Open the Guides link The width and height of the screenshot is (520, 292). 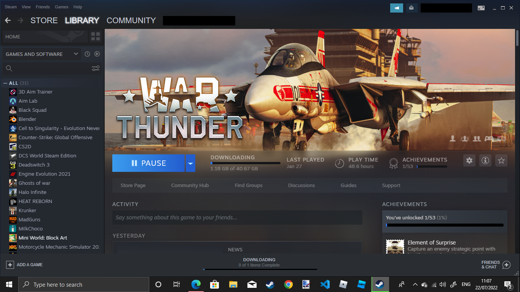point(349,186)
